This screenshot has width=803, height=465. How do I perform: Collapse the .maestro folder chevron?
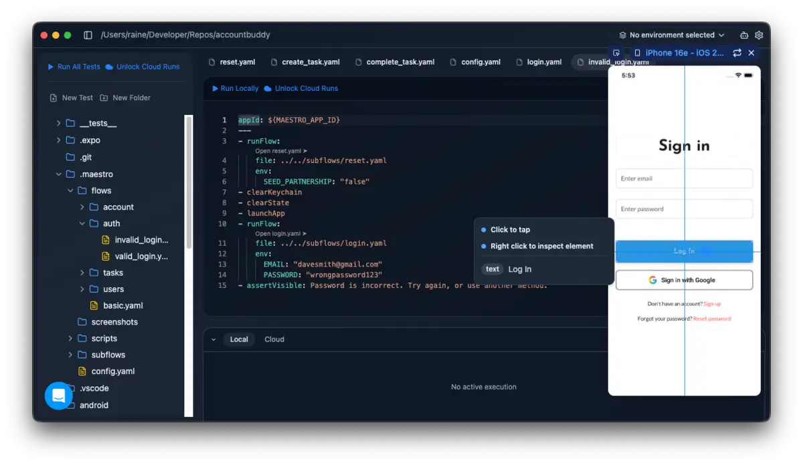58,174
